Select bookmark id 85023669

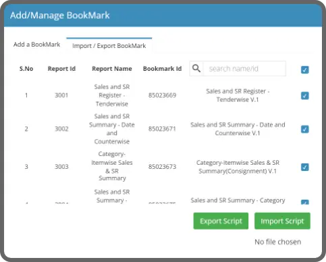point(162,95)
